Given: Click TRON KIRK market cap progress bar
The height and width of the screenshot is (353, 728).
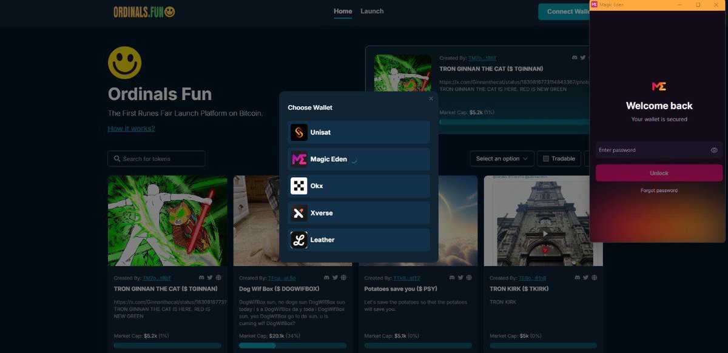Looking at the screenshot, I should (x=544, y=345).
